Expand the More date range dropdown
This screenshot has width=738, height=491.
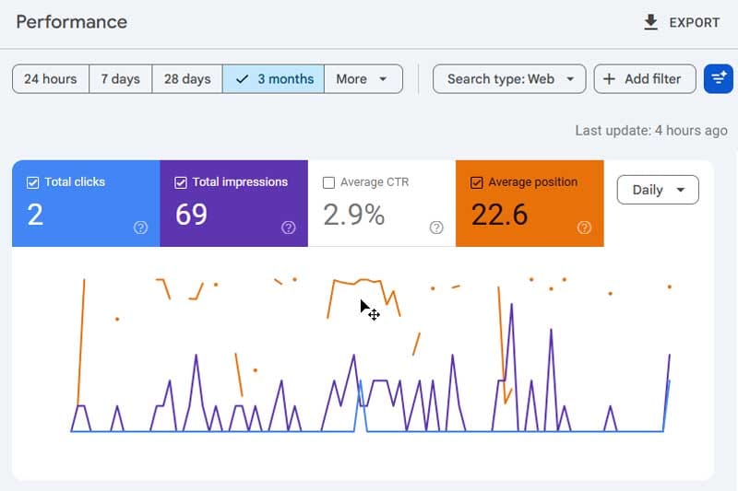coord(363,79)
